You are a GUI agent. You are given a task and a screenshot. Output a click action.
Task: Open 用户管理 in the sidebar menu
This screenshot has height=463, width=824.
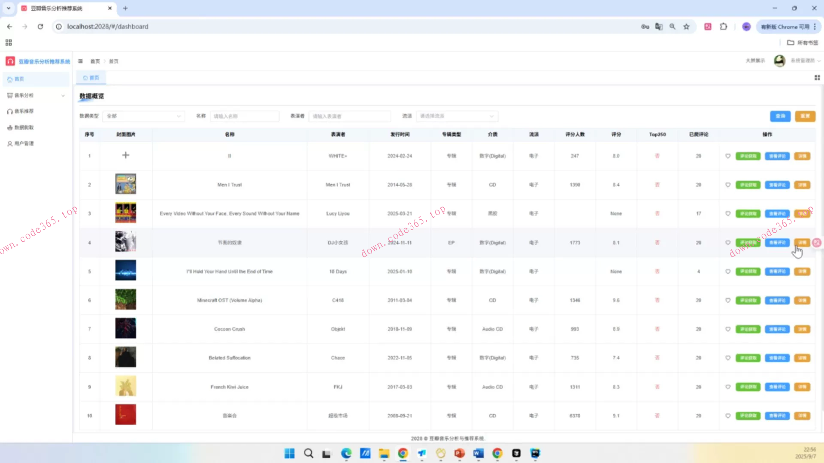(24, 144)
